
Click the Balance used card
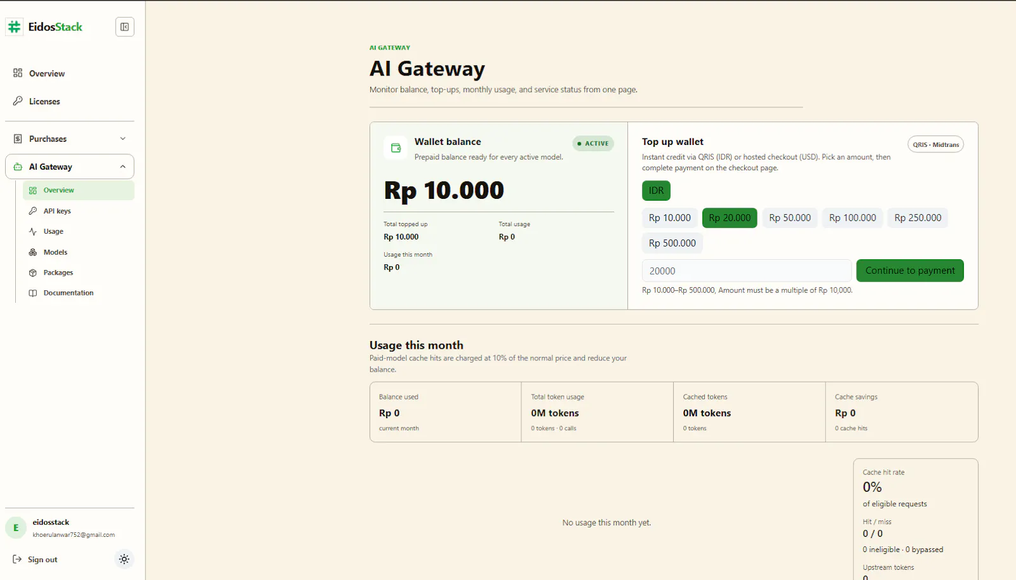(x=446, y=412)
